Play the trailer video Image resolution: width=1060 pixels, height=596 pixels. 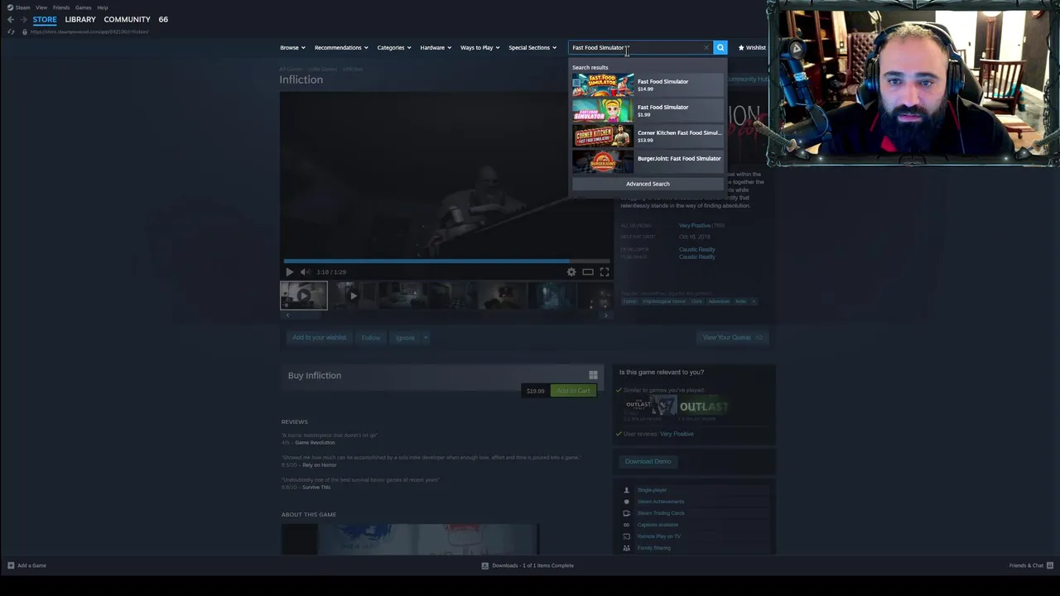(289, 272)
